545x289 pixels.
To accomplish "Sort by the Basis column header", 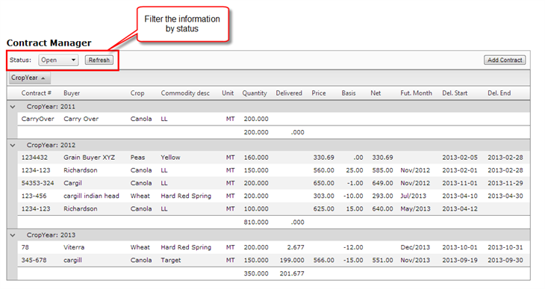I will point(349,93).
